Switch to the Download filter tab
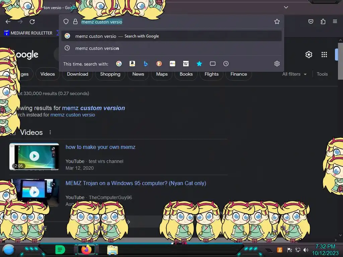Screen dimensions: 343x257 click(x=77, y=74)
